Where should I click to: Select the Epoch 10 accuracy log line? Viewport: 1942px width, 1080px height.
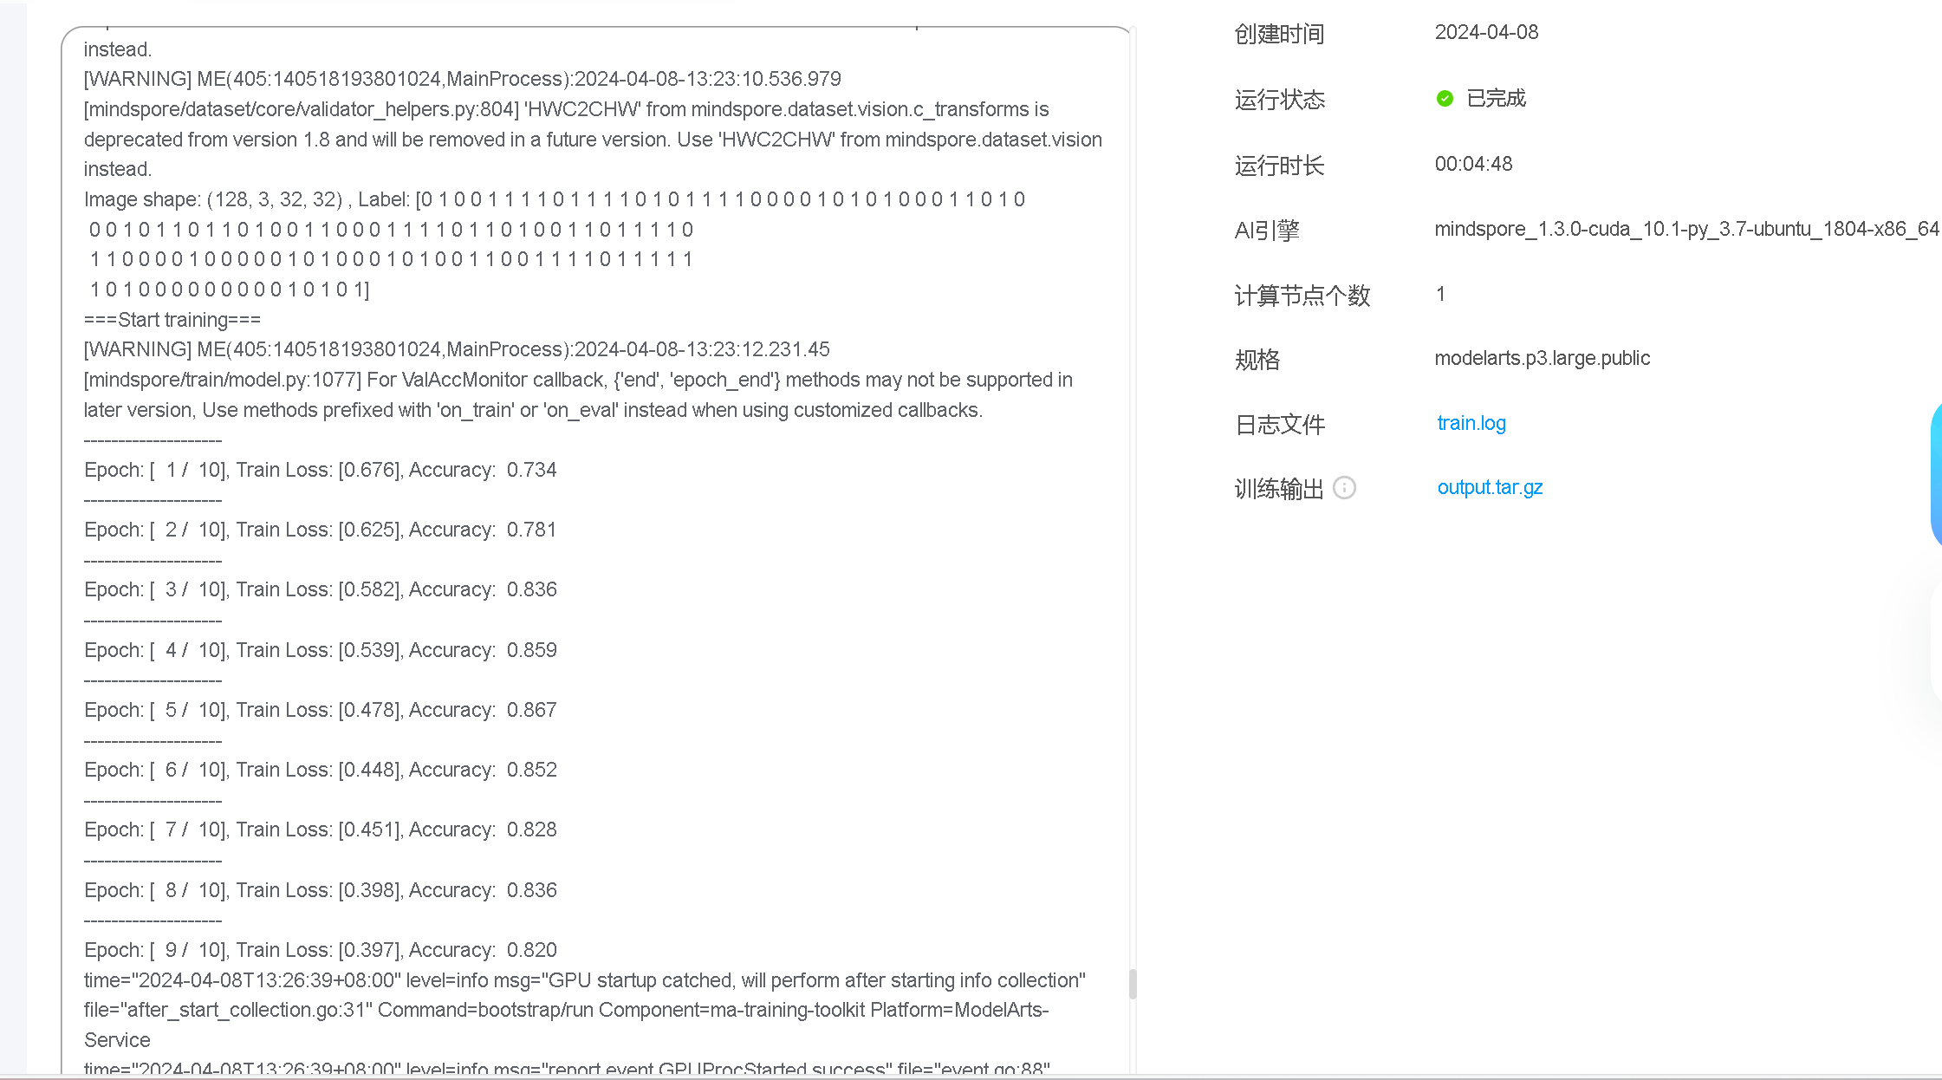coord(321,949)
